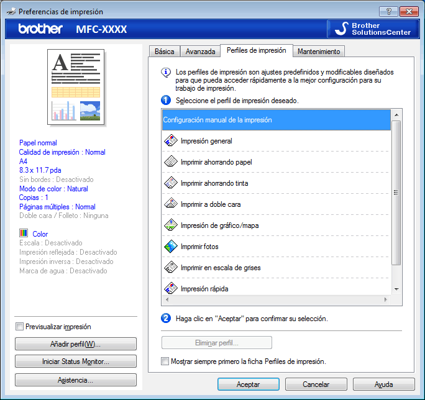Click profile list scroll up arrow
The height and width of the screenshot is (400, 425).
pyautogui.click(x=396, y=115)
